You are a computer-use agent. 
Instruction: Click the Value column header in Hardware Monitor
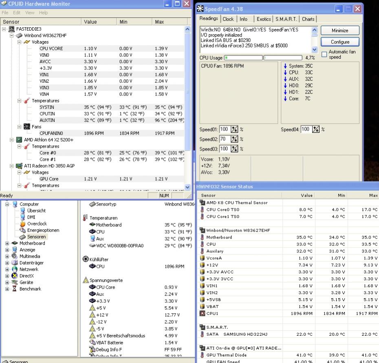pos(99,22)
